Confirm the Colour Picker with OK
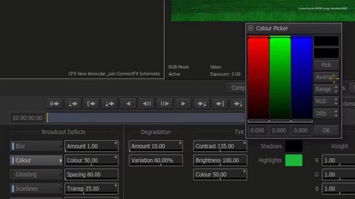The image size is (355, 199). 326,130
